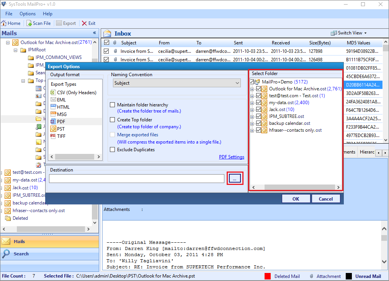Click the Outlook for Mac Archive.ost icon in Mails tree
The image size is (389, 281).
click(15, 42)
